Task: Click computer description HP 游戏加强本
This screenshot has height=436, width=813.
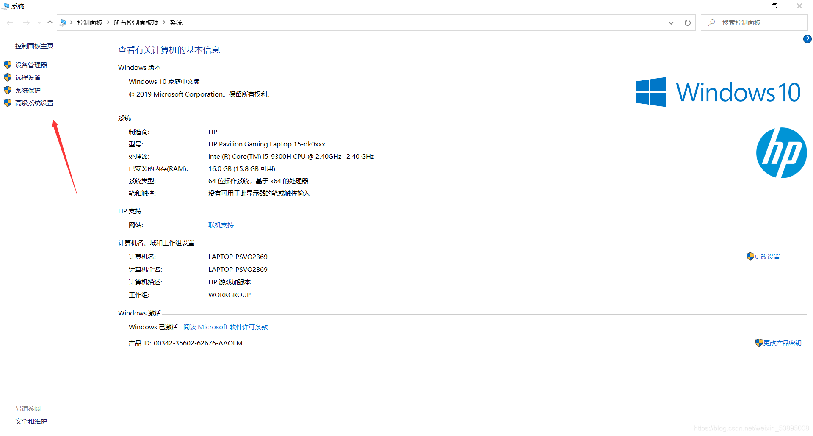Action: pyautogui.click(x=230, y=282)
